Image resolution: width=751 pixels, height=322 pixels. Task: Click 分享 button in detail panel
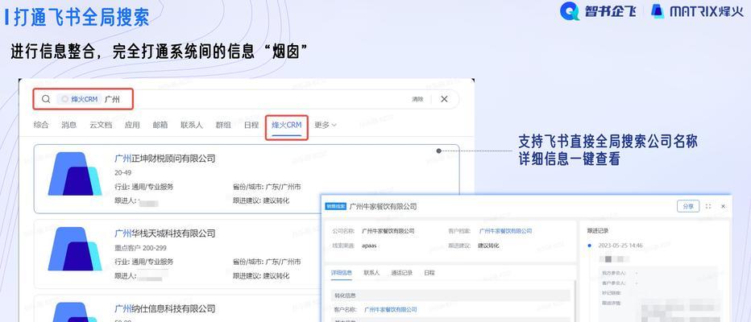click(688, 206)
